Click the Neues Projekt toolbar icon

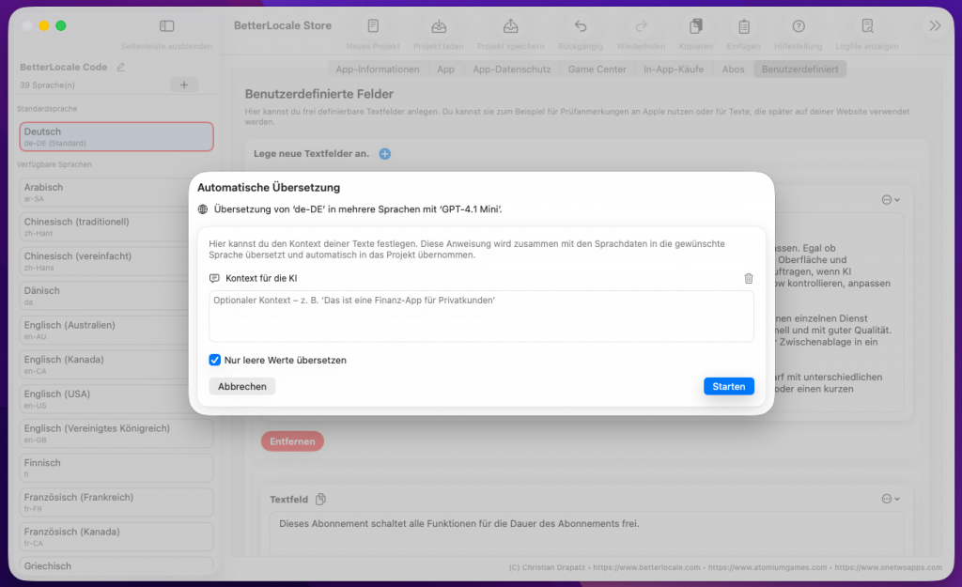pos(373,26)
